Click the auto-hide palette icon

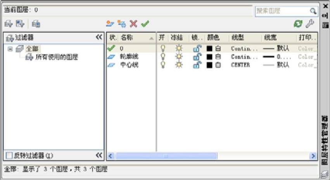click(325, 15)
